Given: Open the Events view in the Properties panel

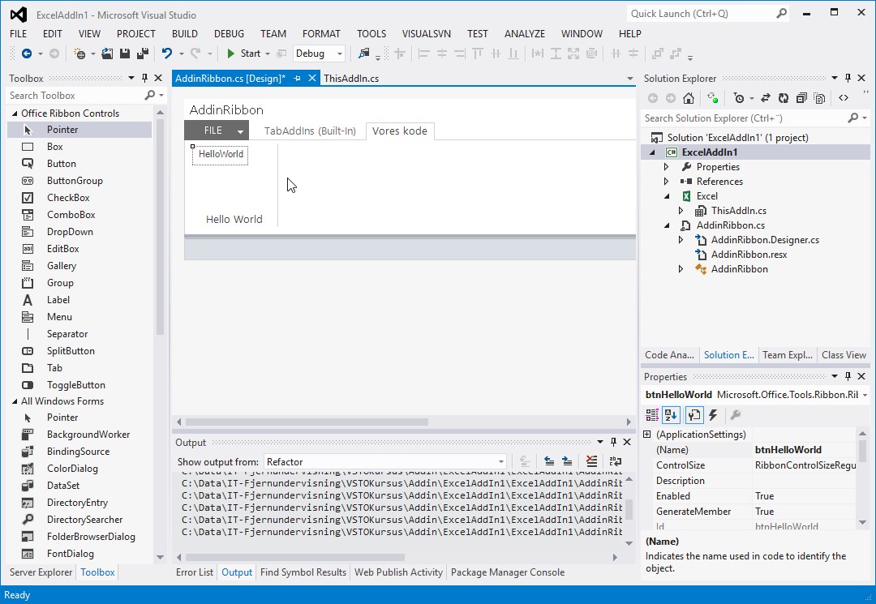Looking at the screenshot, I should click(x=712, y=414).
